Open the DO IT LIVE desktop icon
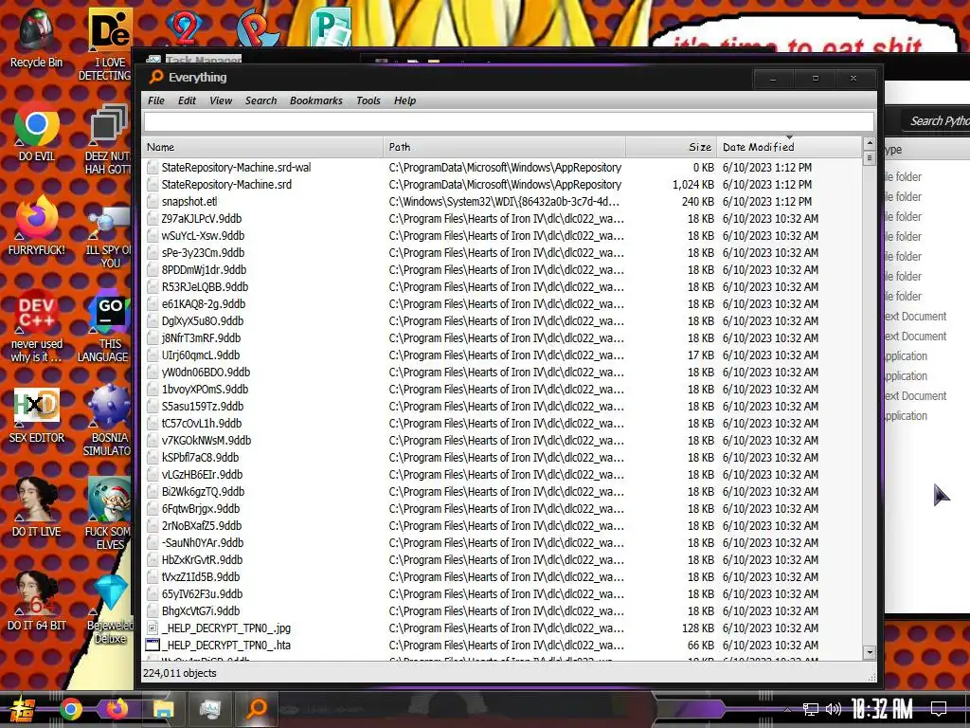The height and width of the screenshot is (728, 970). 36,506
